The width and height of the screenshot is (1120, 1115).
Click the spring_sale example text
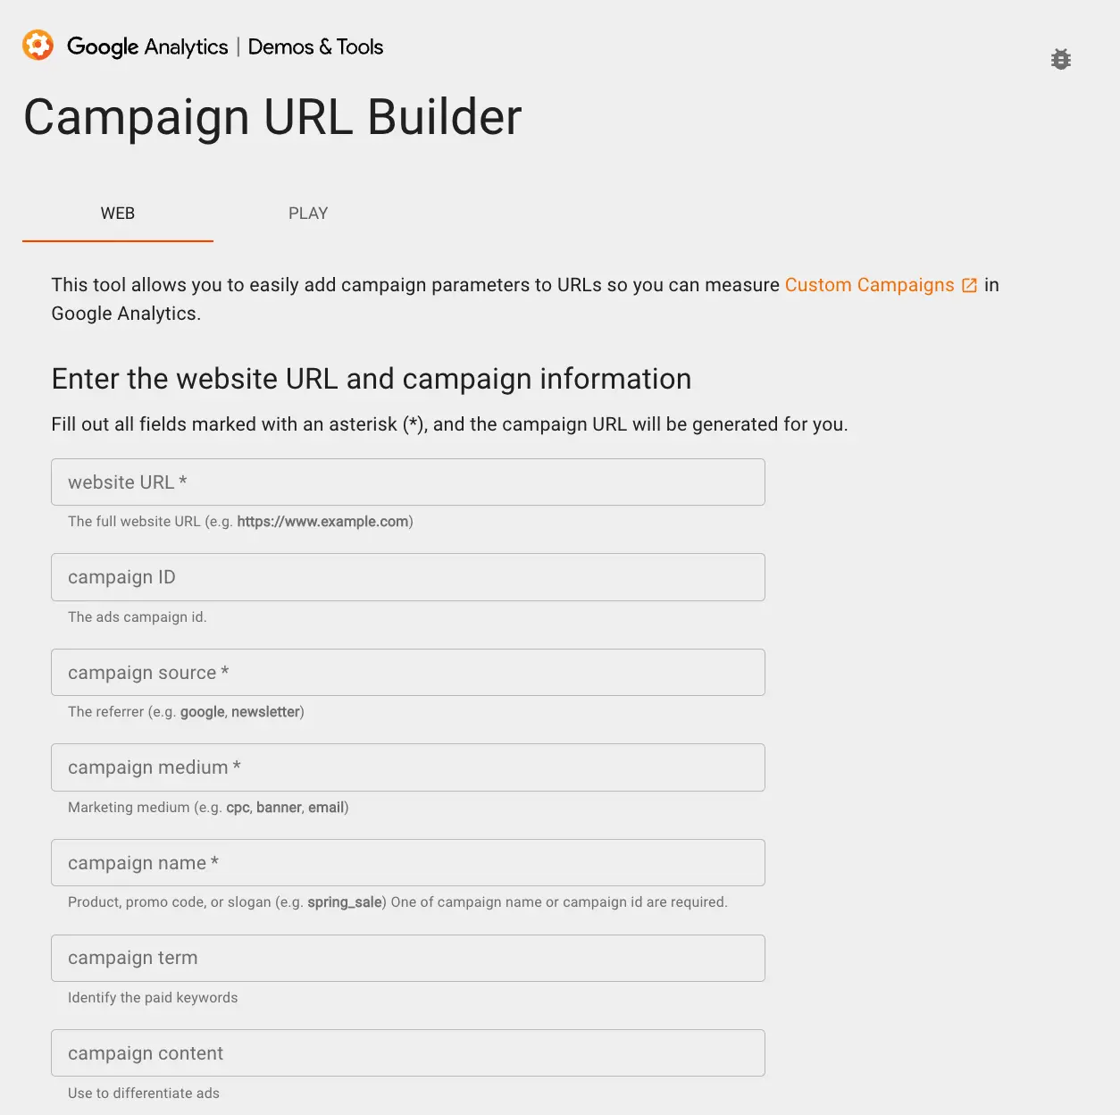345,902
